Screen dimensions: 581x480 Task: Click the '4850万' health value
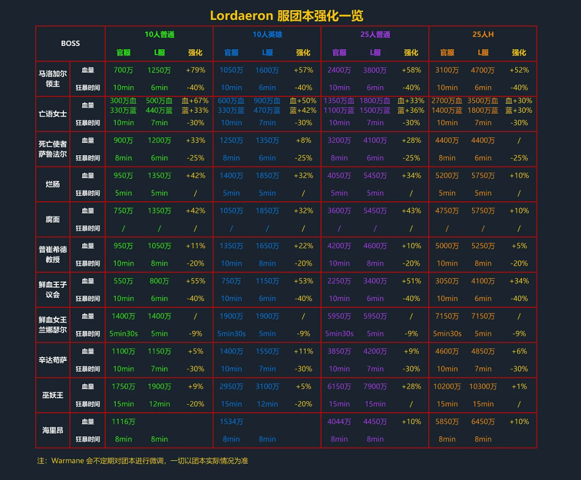[x=483, y=351]
